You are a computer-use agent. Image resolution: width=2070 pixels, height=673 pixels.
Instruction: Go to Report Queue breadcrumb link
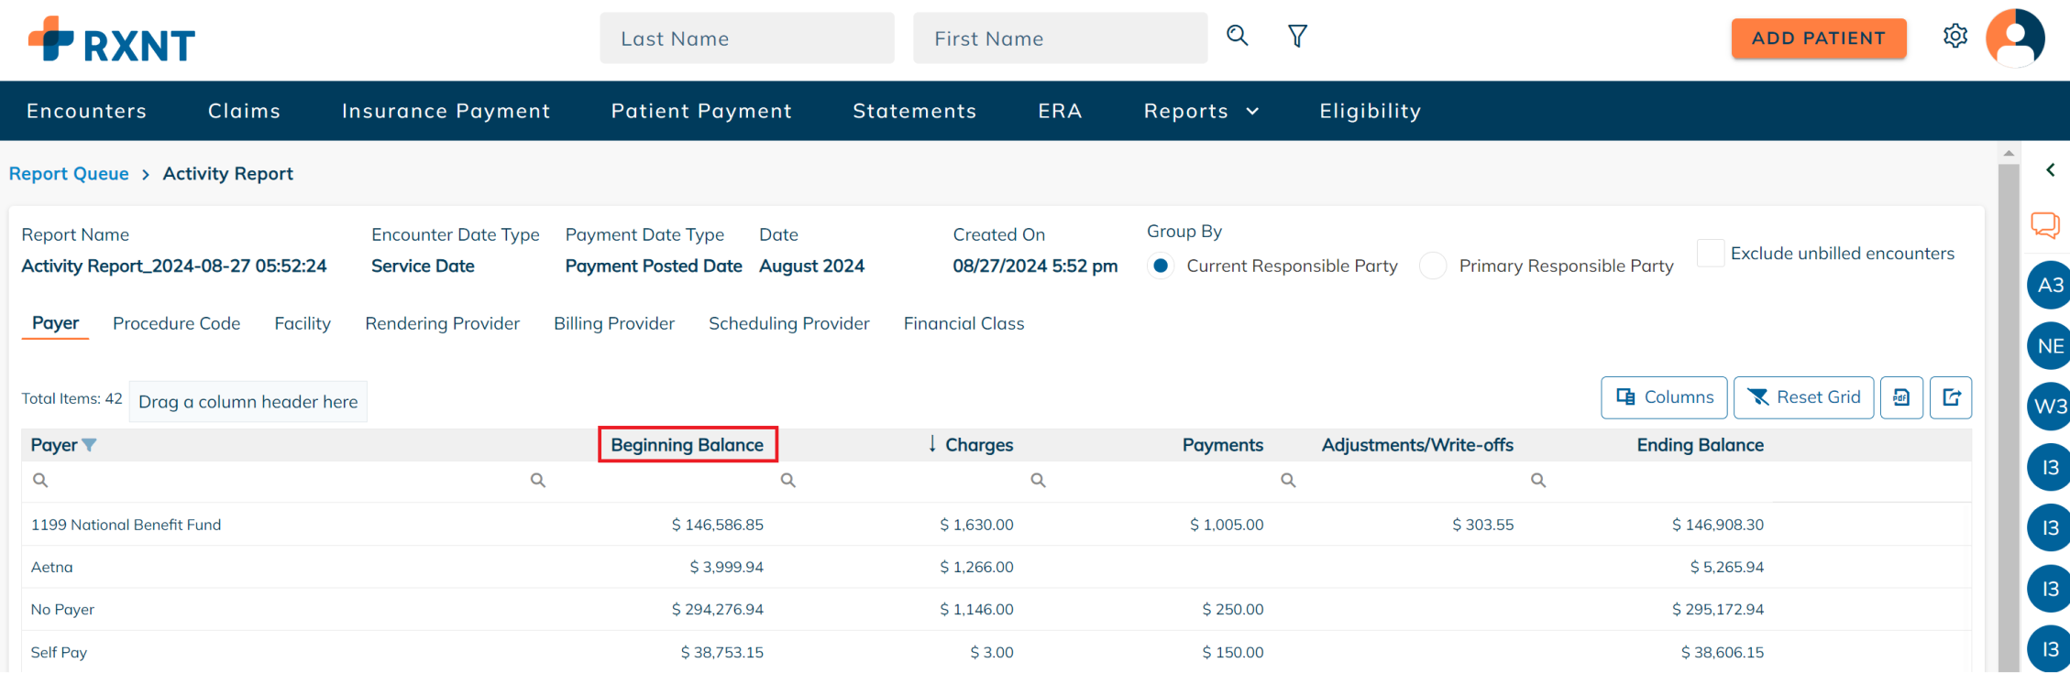click(x=69, y=174)
